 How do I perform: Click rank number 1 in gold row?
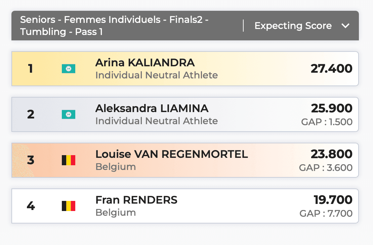(x=31, y=69)
